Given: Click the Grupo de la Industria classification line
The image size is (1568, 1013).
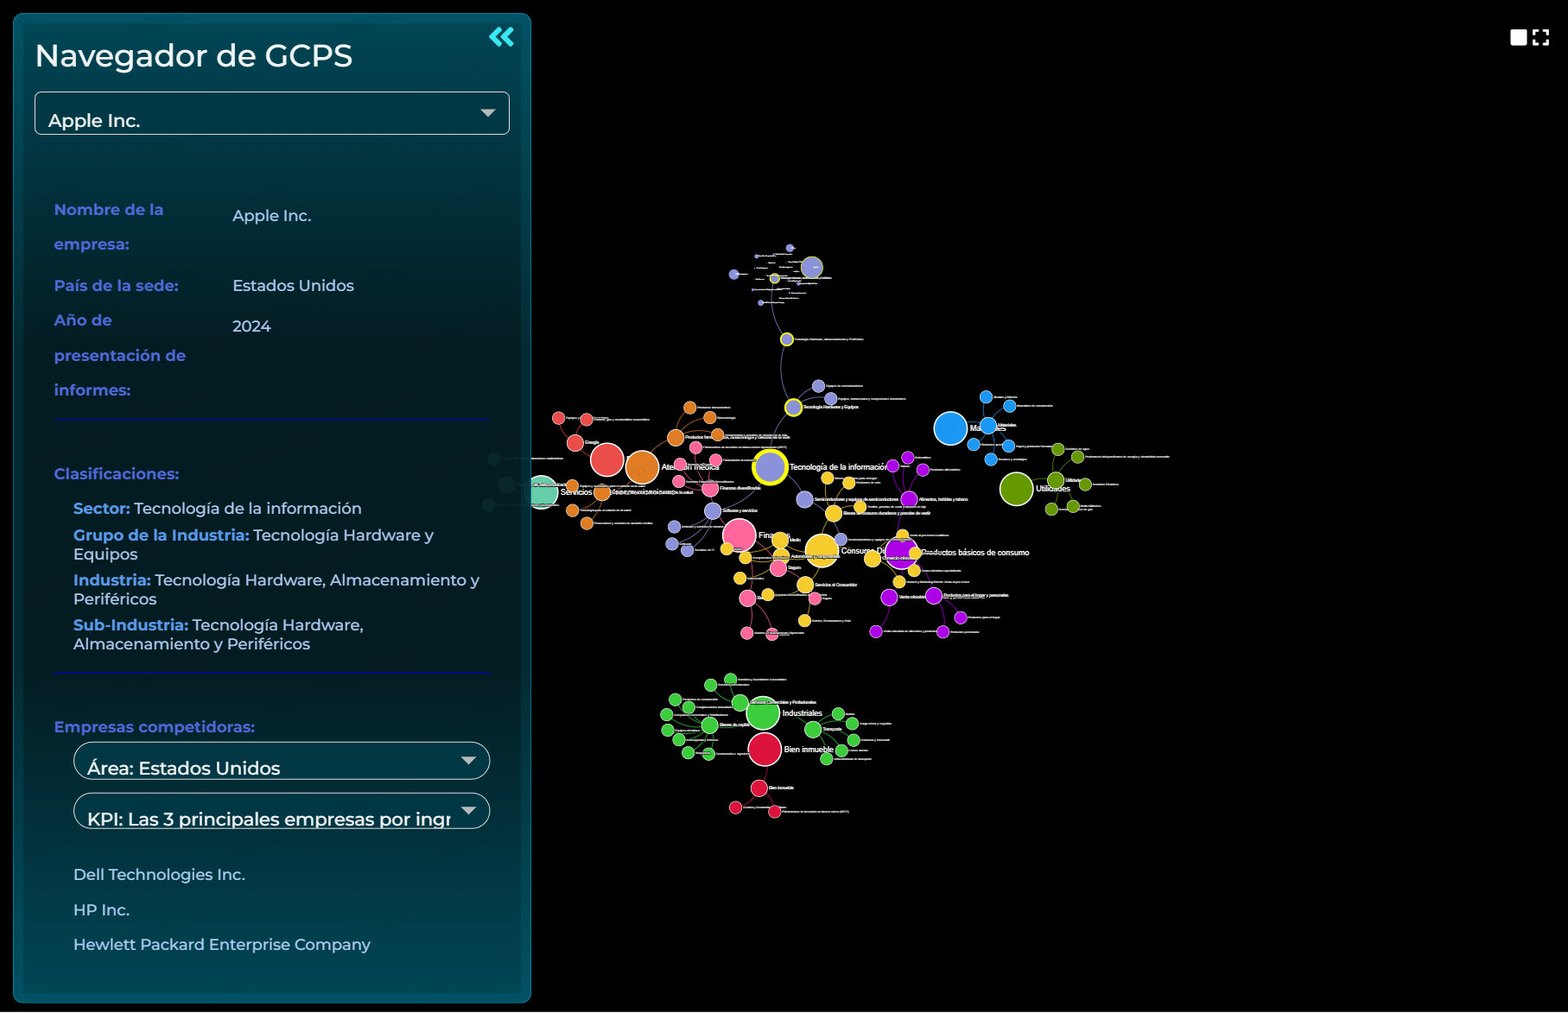Looking at the screenshot, I should [253, 544].
